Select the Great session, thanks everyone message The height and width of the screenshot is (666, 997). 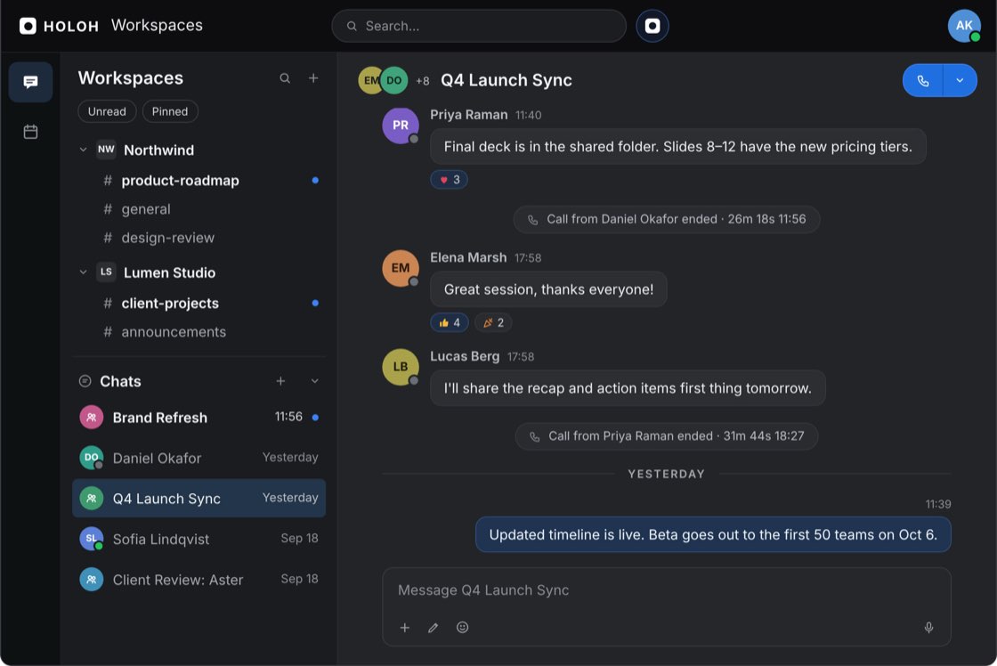click(548, 289)
